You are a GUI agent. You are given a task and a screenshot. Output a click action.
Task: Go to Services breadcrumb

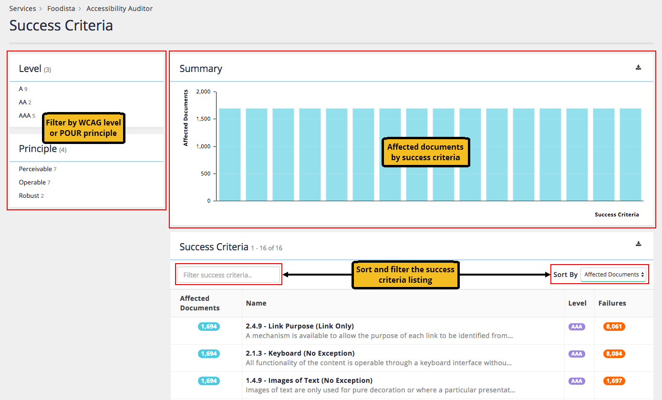[22, 9]
